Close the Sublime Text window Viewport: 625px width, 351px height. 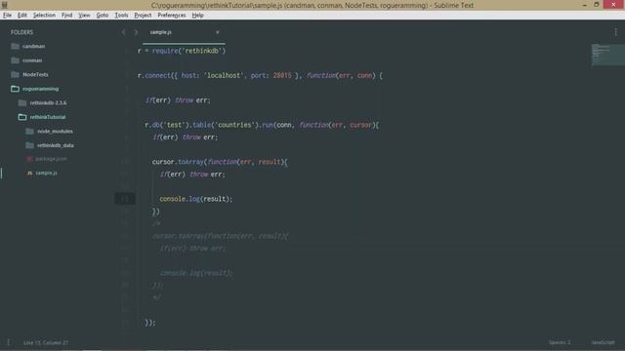[613, 5]
